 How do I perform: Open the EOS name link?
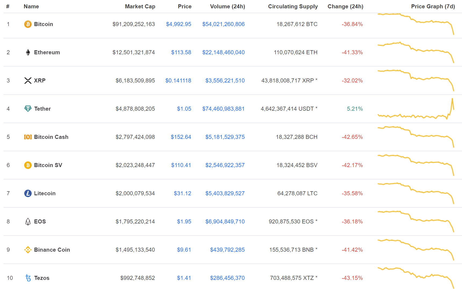tap(40, 222)
